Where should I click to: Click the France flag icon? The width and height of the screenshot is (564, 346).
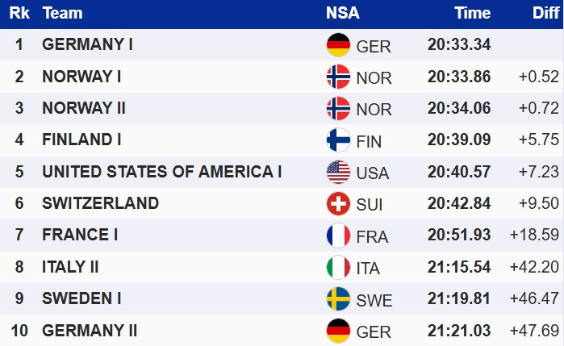[338, 236]
